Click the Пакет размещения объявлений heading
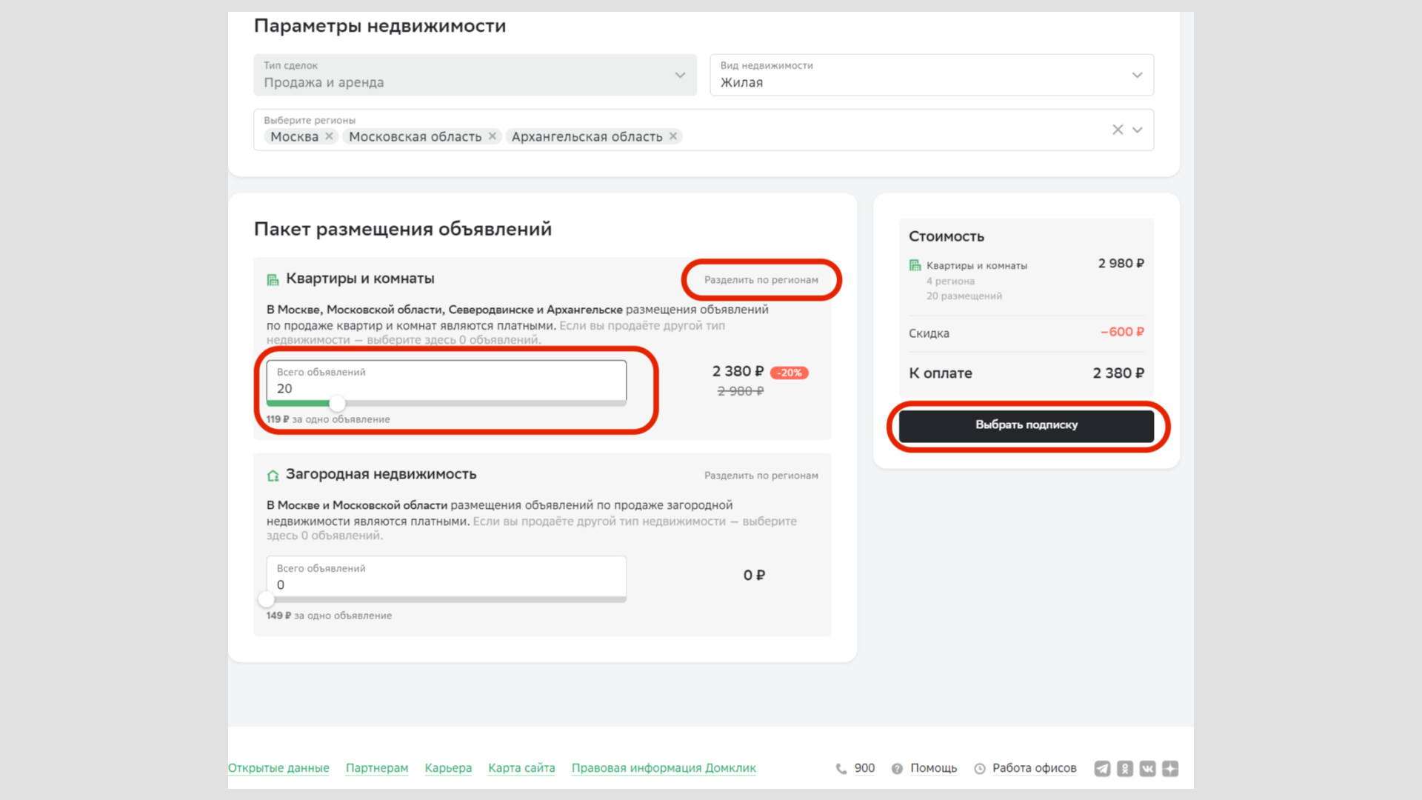 403,229
